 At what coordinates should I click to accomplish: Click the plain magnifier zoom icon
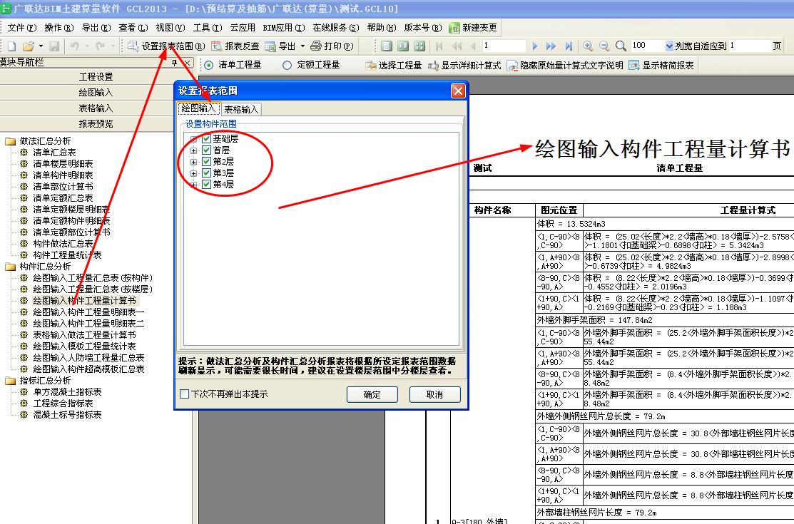click(621, 46)
